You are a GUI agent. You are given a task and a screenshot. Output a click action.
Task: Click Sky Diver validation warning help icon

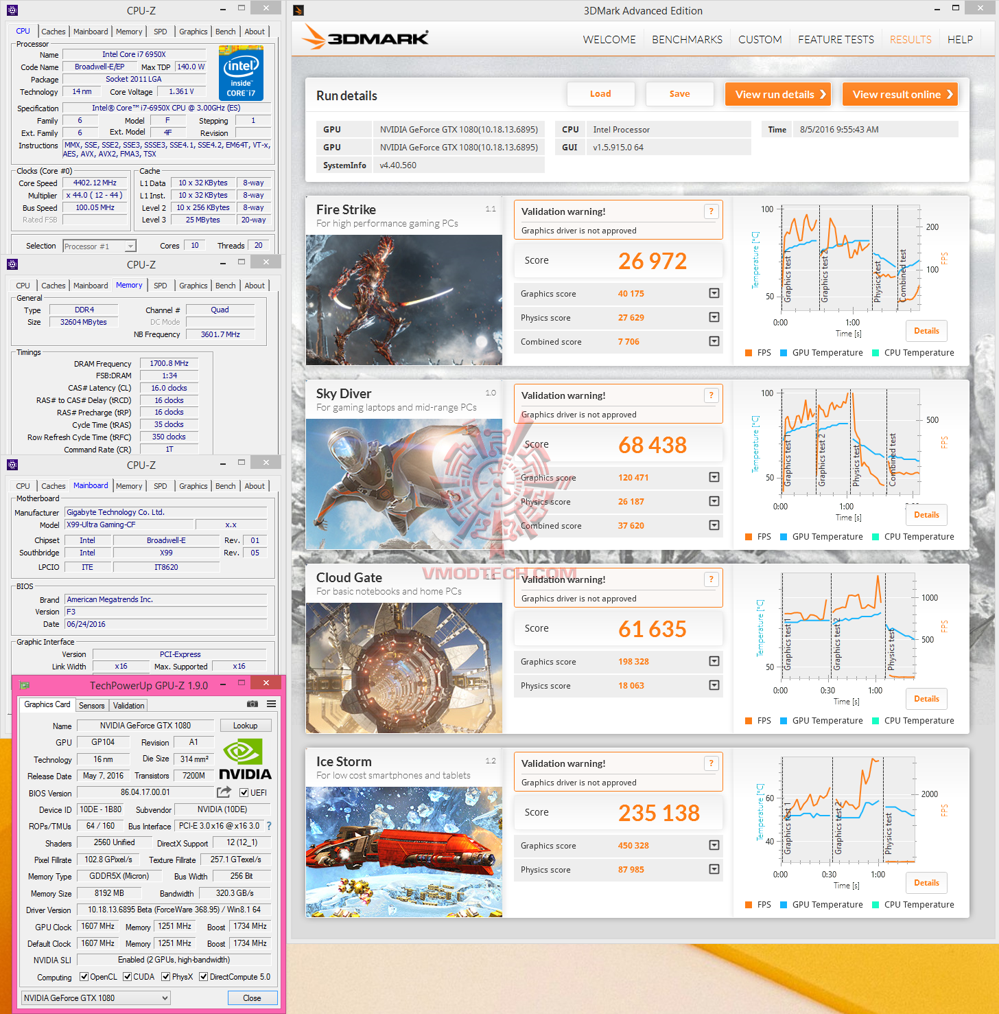712,395
